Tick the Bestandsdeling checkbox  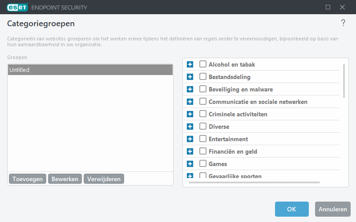click(203, 76)
